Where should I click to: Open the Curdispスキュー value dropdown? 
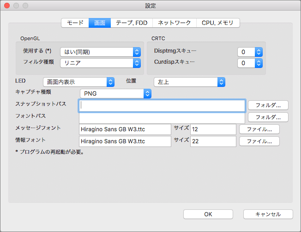(250, 63)
